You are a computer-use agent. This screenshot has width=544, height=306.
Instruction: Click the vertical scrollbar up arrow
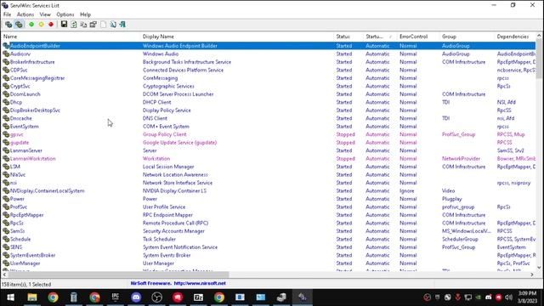click(539, 36)
